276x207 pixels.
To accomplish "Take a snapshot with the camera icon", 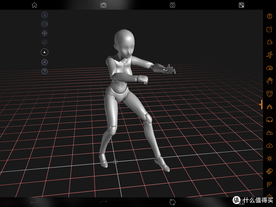I will pyautogui.click(x=103, y=5).
